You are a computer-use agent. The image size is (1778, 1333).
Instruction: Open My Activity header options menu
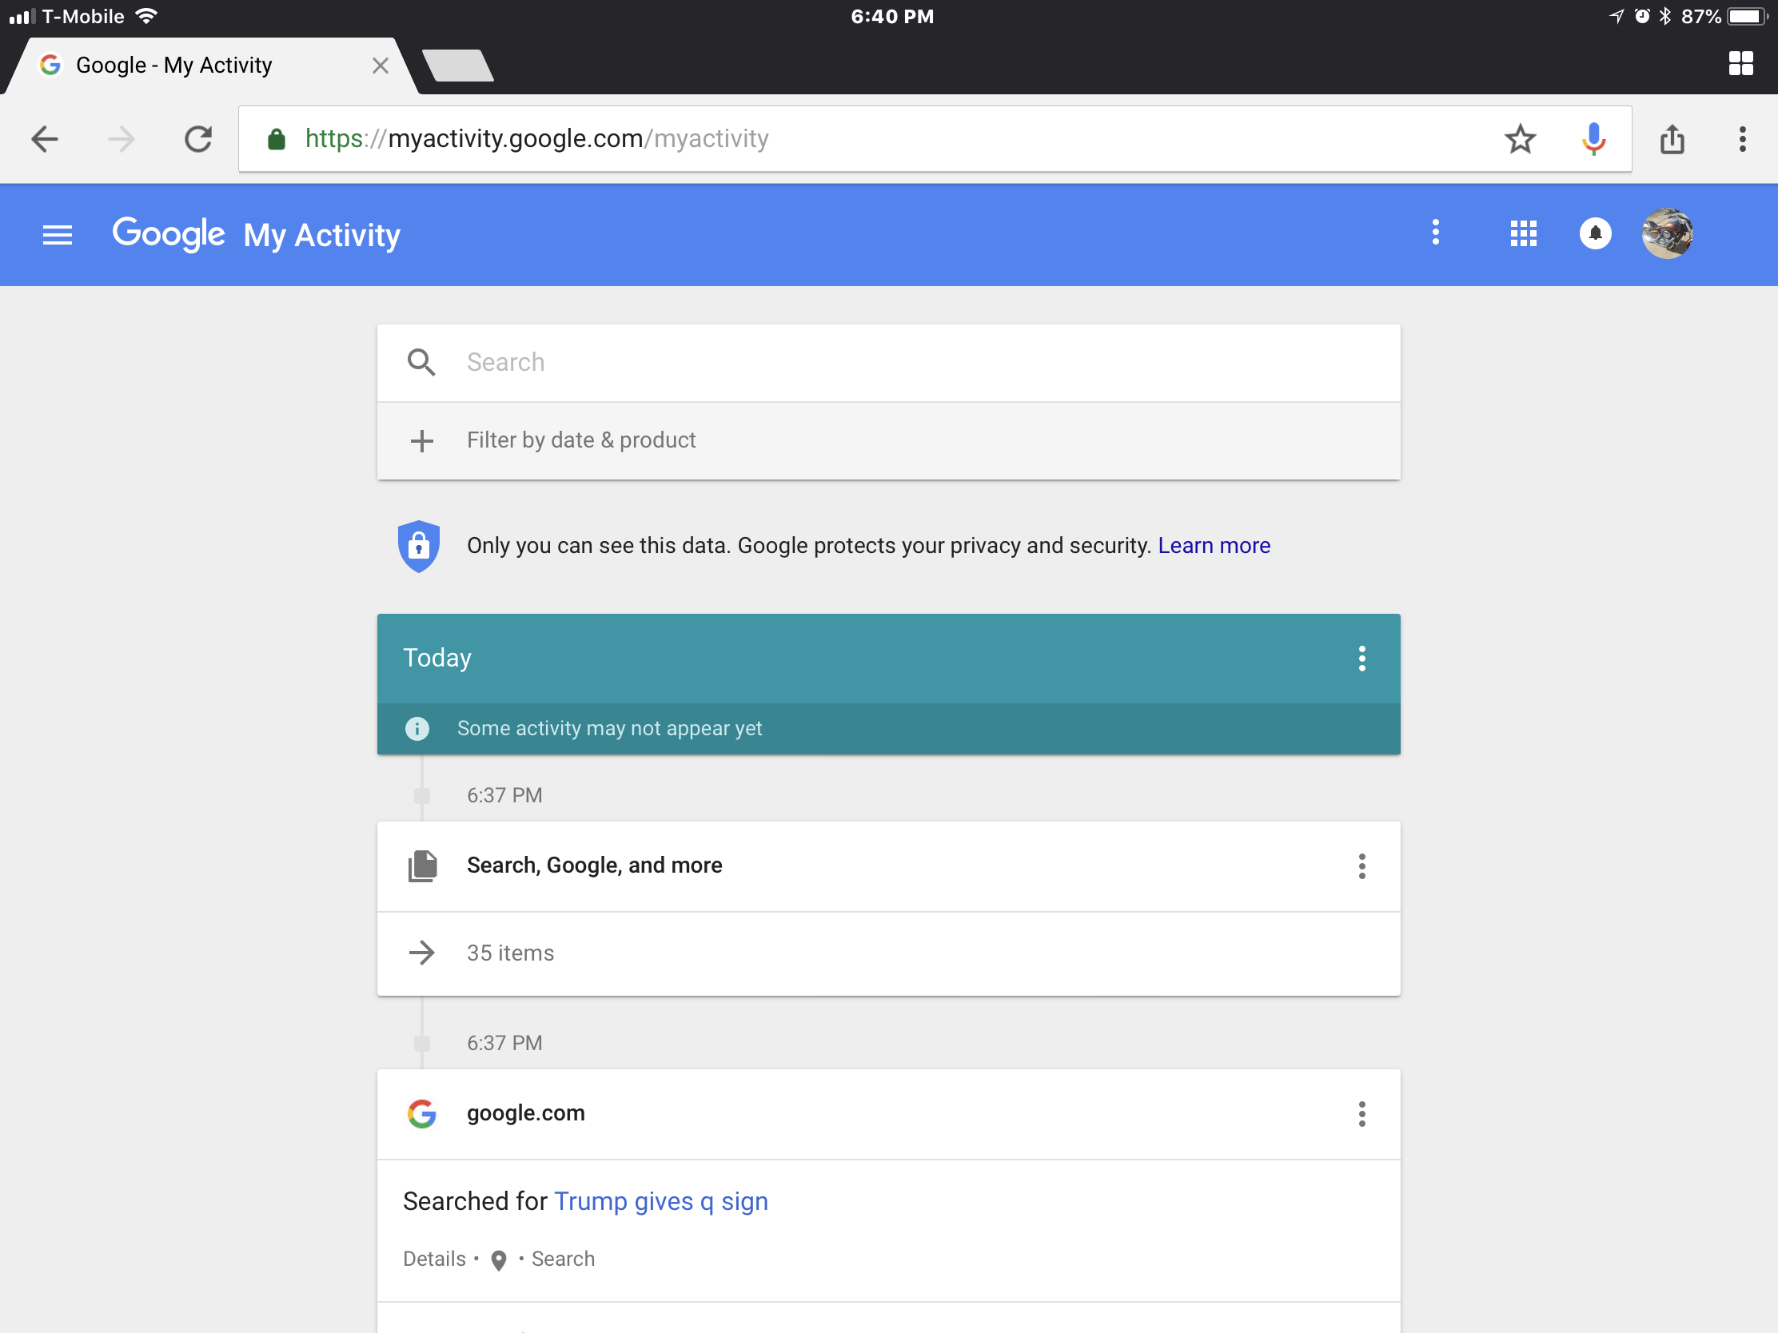point(1435,233)
